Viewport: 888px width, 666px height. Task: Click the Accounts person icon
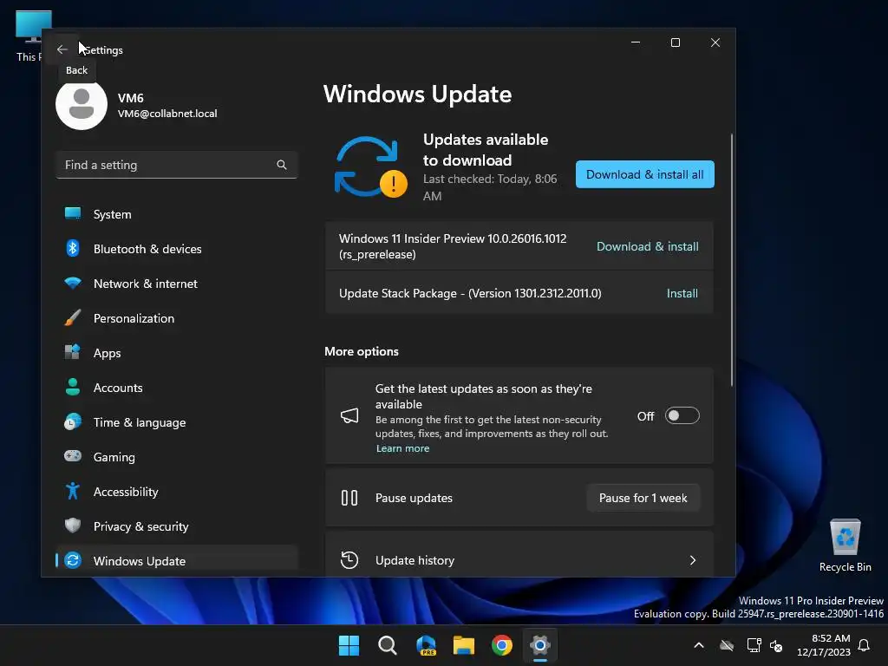coord(73,387)
